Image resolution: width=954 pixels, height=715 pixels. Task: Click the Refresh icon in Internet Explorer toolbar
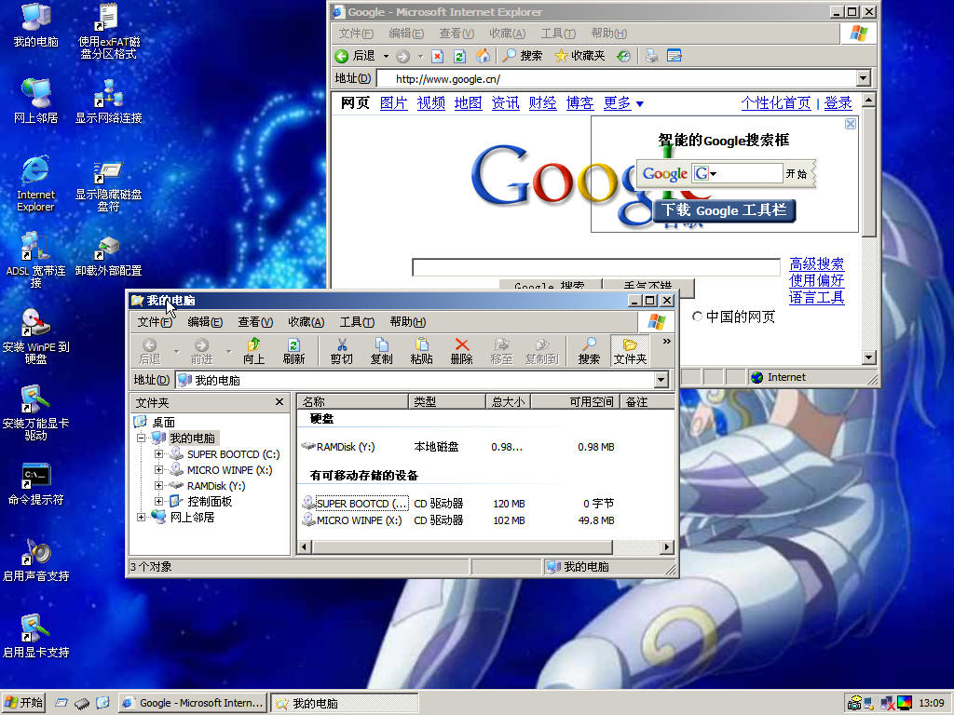pos(459,56)
